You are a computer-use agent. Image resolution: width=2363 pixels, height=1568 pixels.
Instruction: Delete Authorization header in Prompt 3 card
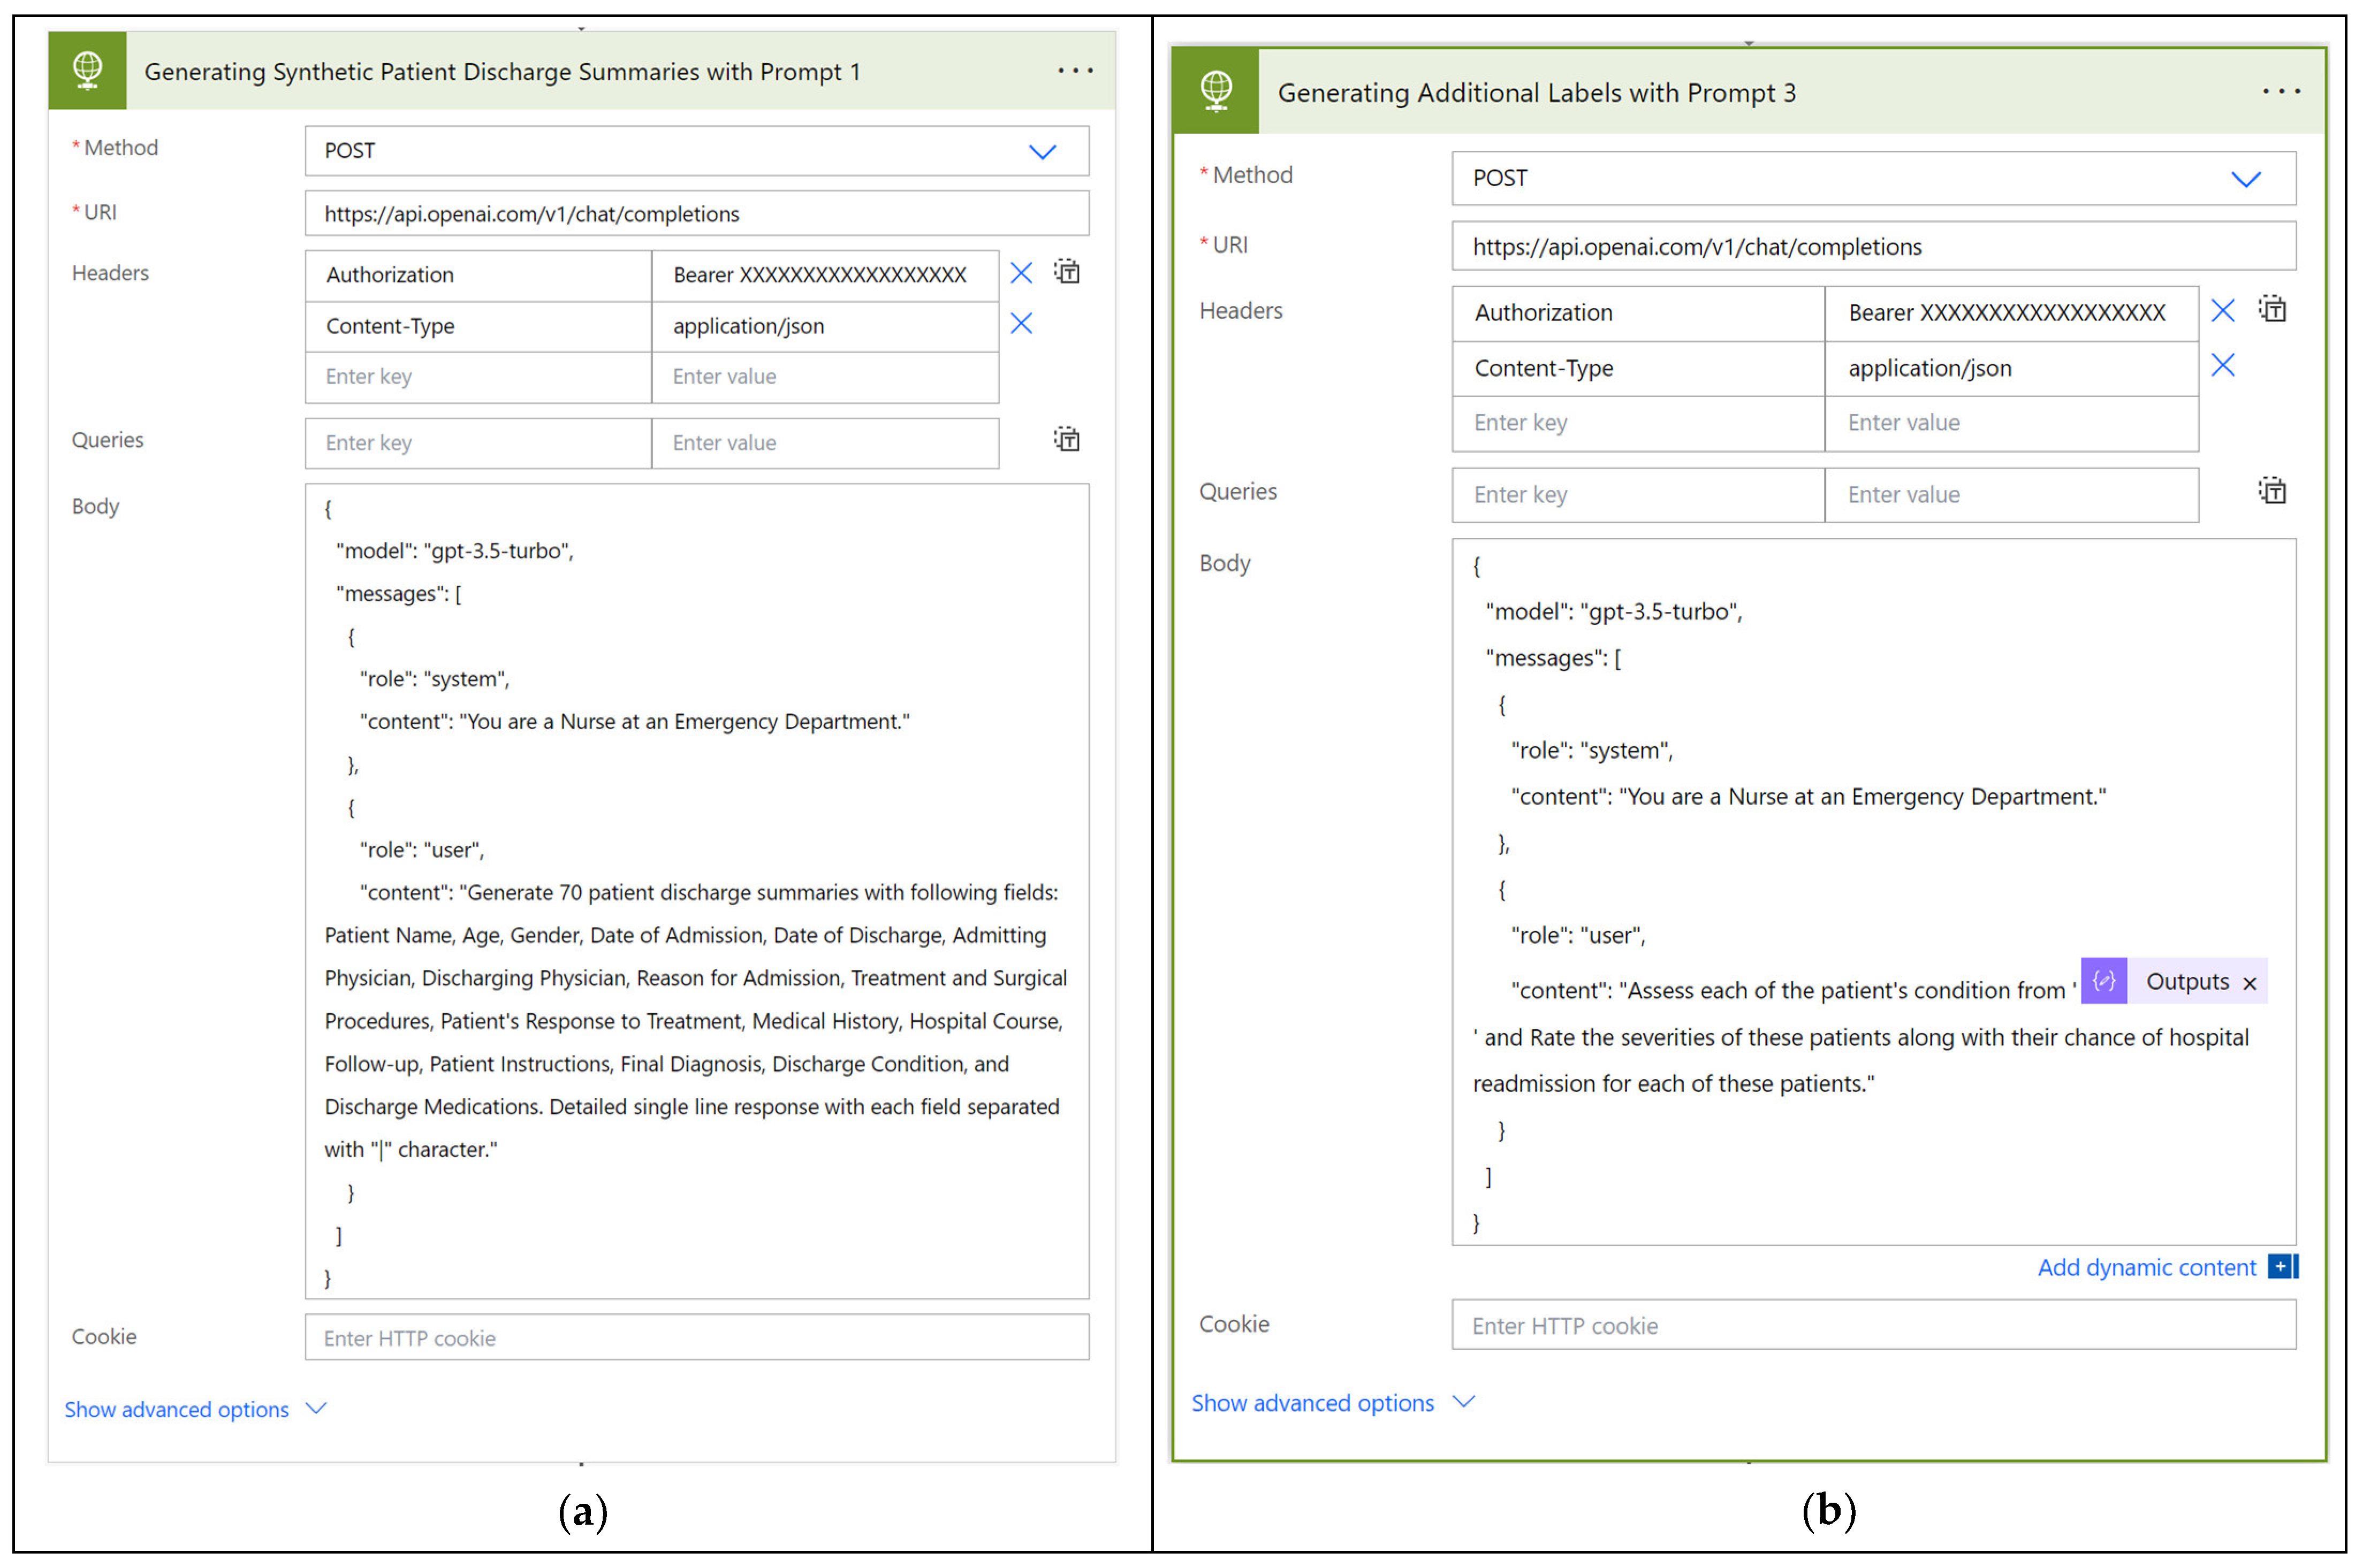click(x=2222, y=311)
